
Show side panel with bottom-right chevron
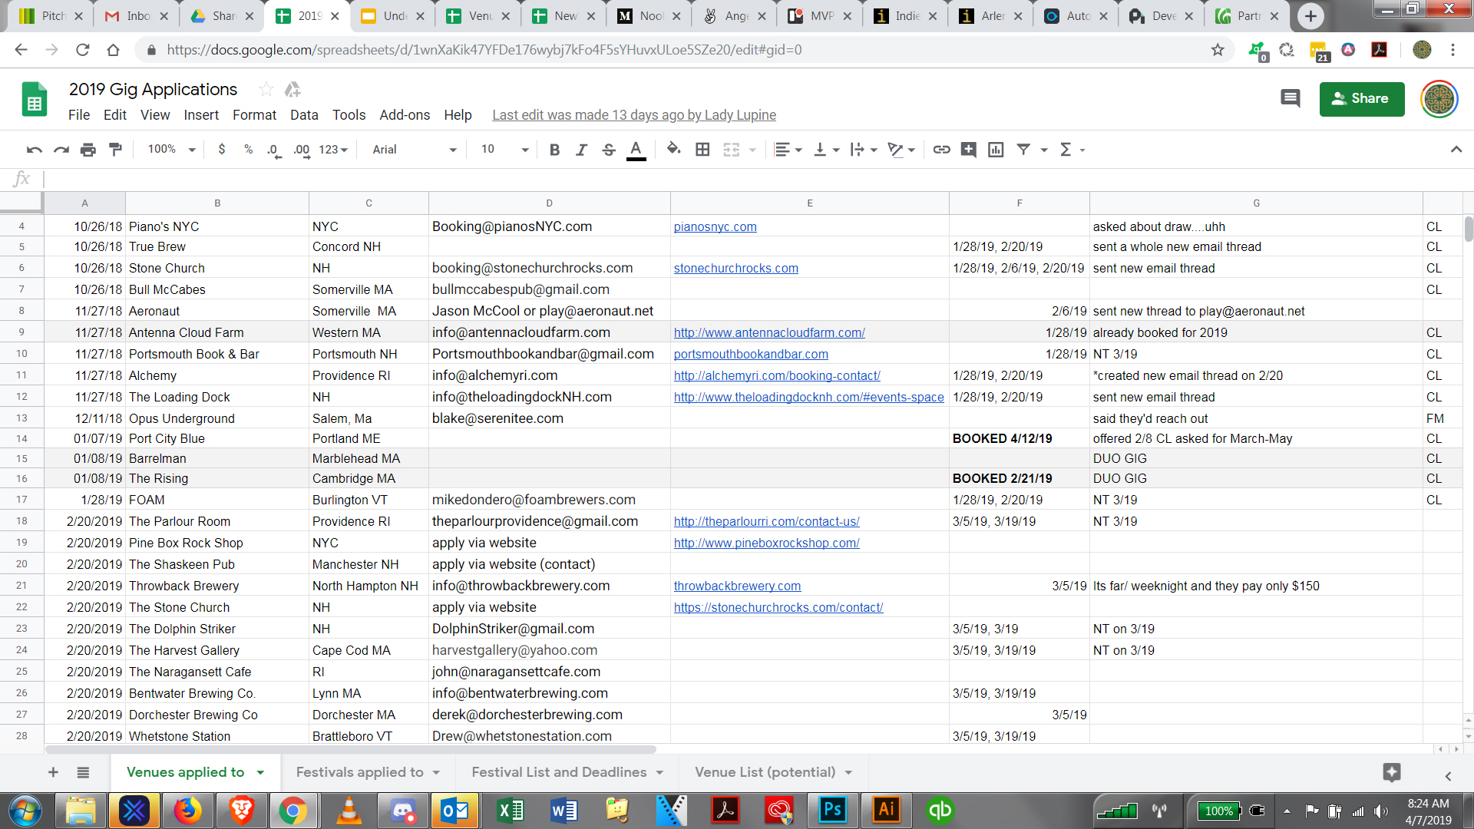[1448, 776]
